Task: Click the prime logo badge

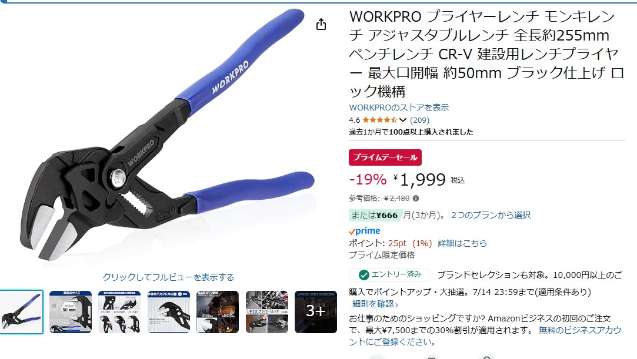Action: point(365,231)
